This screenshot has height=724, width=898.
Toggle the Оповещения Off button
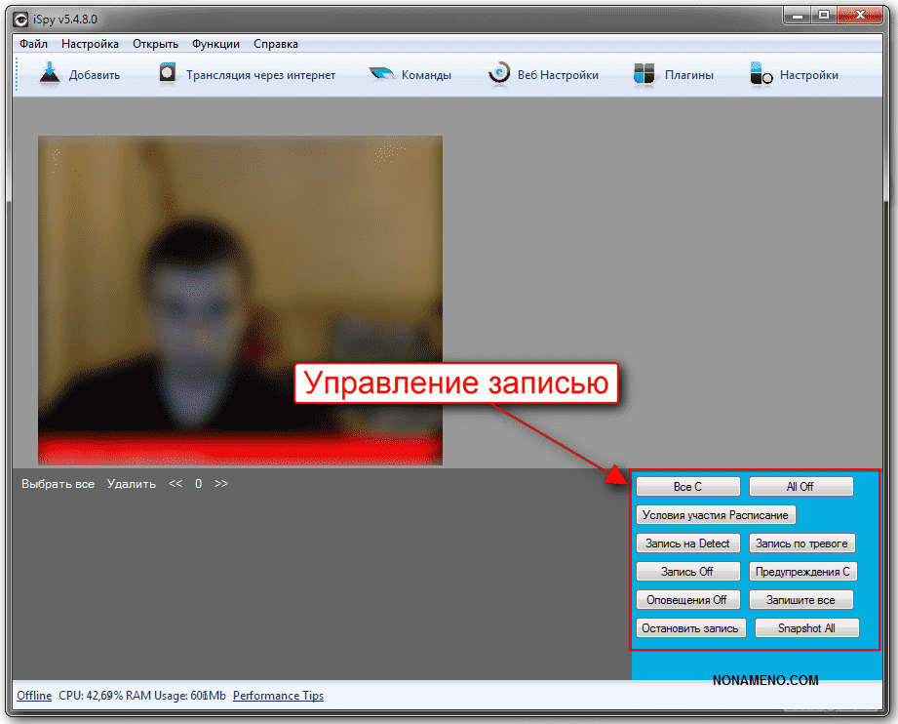[x=687, y=600]
